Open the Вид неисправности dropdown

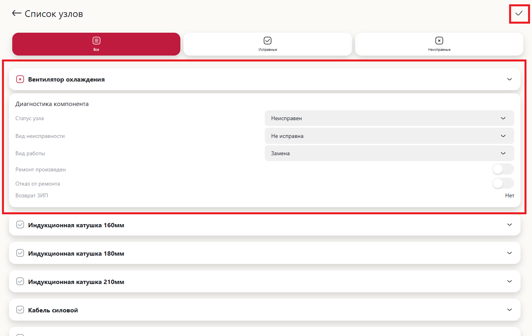click(x=389, y=136)
